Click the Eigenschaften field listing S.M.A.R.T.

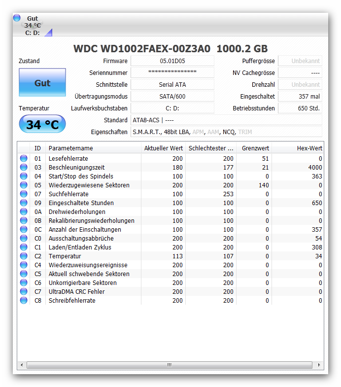[226, 132]
